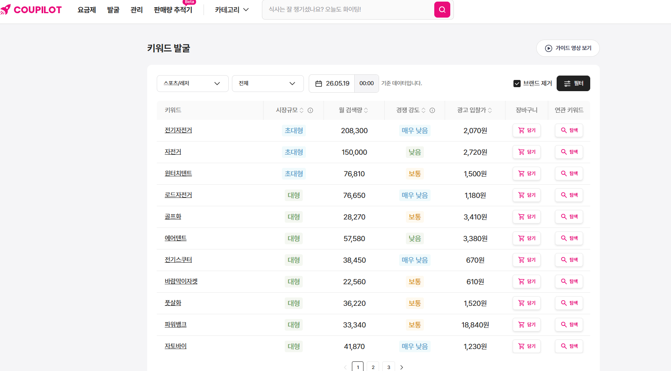Viewport: 671px width, 371px height.
Task: Click the COUPILOT rocket logo
Action: pos(31,10)
